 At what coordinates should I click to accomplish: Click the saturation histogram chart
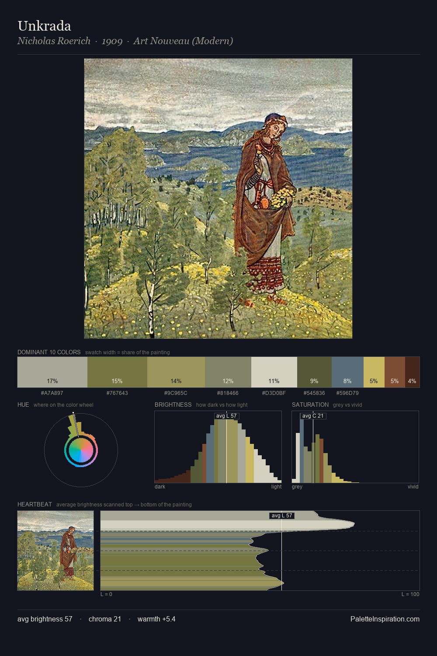point(355,447)
